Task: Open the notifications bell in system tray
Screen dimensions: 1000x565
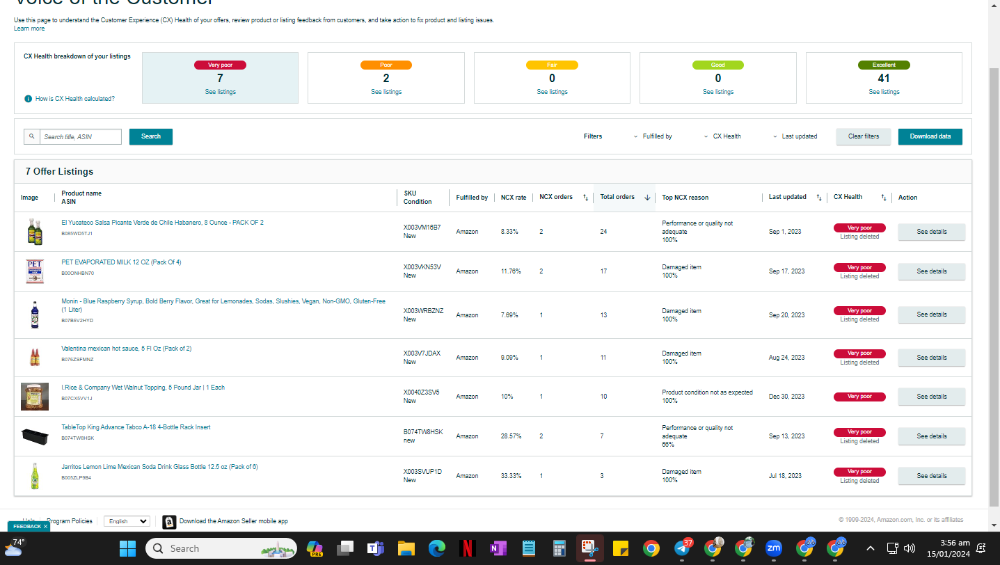Action: (x=981, y=548)
